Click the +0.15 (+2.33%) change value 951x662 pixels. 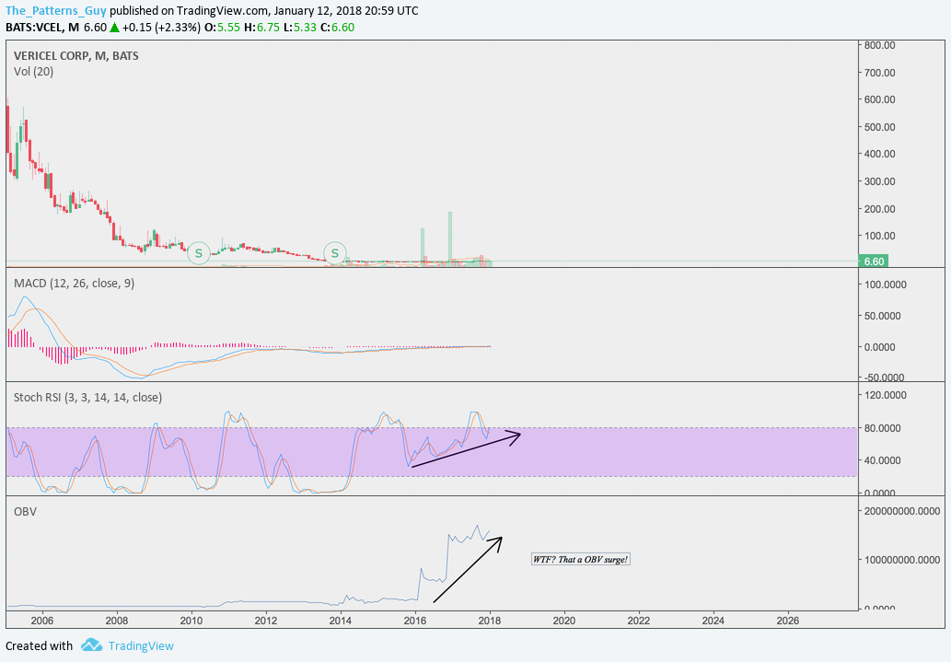(x=161, y=28)
